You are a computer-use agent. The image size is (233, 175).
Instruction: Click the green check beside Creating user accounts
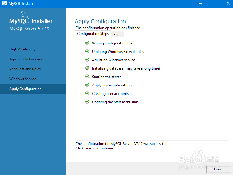click(x=87, y=93)
